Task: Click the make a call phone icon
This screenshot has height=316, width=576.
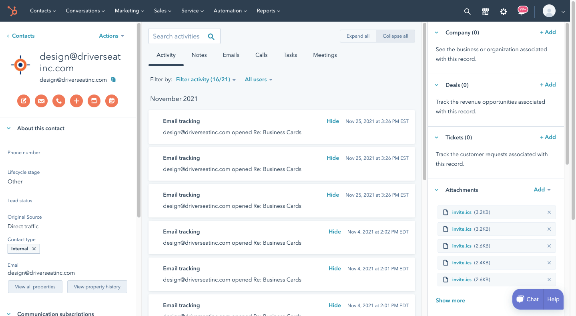Action: click(x=59, y=101)
